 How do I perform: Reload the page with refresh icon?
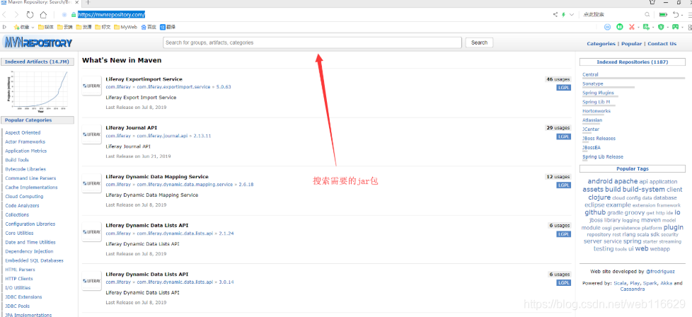pyautogui.click(x=30, y=15)
